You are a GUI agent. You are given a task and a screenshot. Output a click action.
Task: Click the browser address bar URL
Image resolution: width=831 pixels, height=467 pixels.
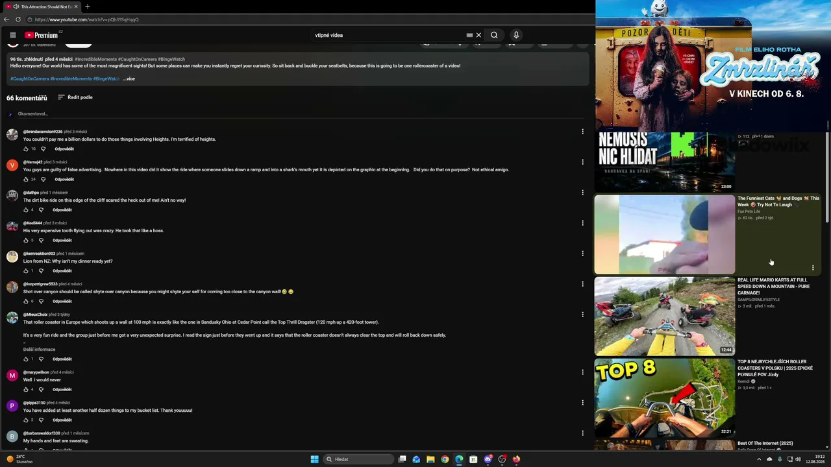[87, 19]
